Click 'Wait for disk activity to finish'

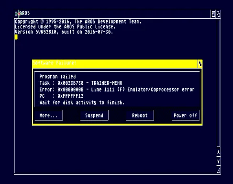82,103
